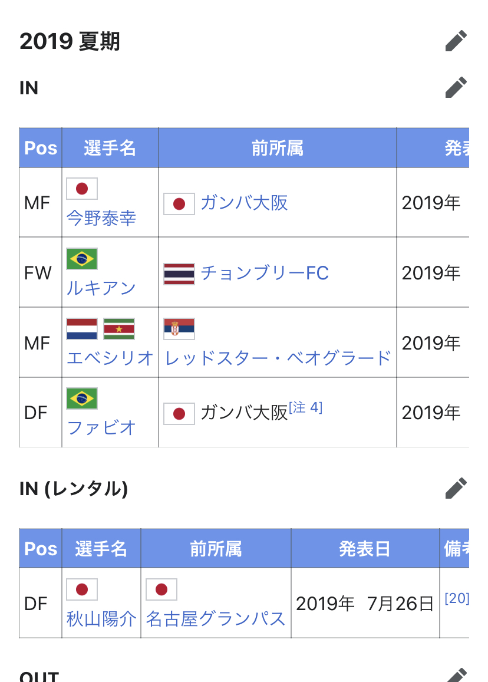This screenshot has height=682, width=488.
Task: Open the ルキアン player link
Action: tap(101, 288)
